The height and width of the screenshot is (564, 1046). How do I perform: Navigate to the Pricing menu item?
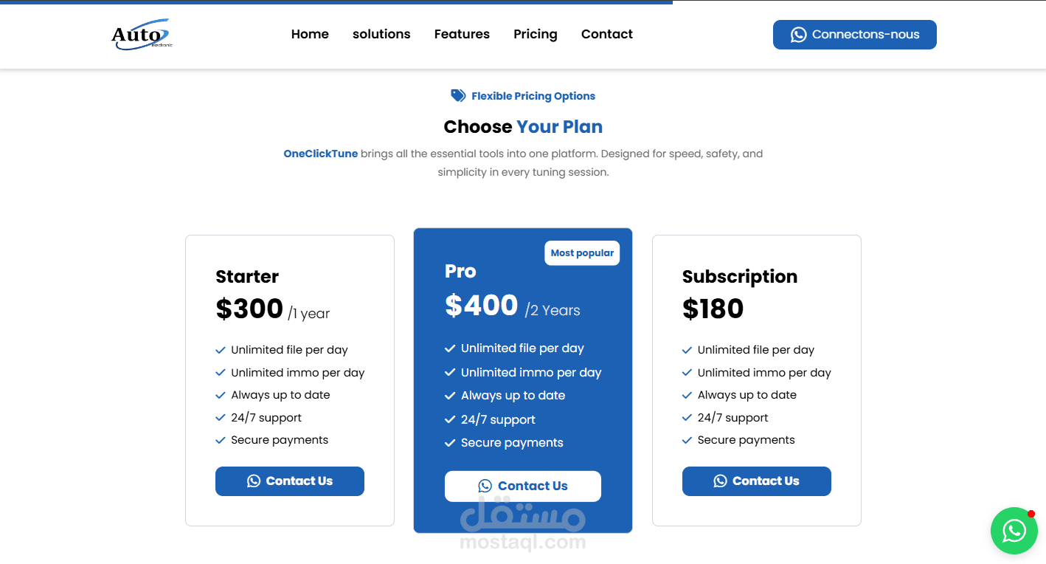[536, 34]
